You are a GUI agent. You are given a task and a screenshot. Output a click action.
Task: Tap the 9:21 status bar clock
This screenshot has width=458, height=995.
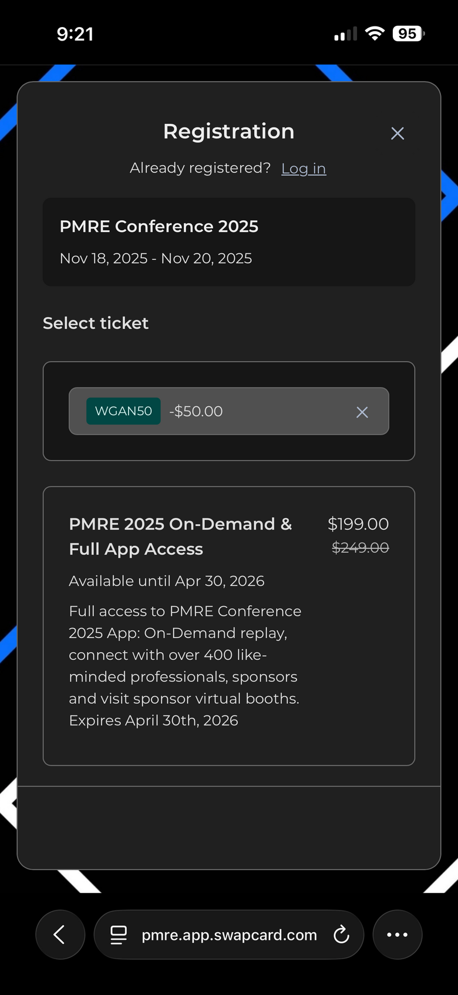click(x=75, y=34)
